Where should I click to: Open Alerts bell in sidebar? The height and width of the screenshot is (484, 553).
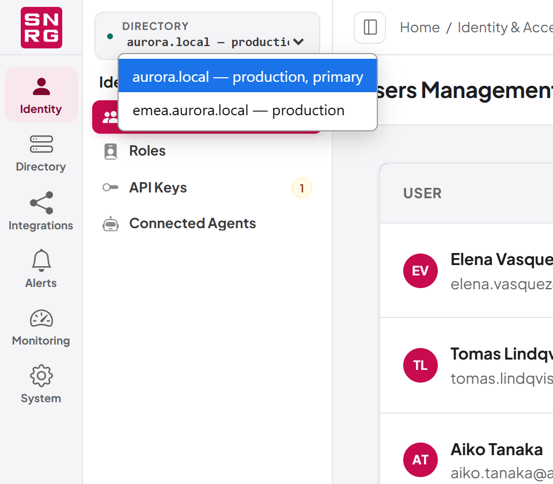(x=41, y=269)
